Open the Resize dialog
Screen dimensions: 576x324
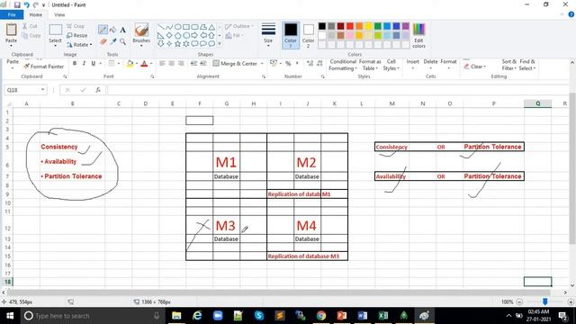pyautogui.click(x=76, y=35)
